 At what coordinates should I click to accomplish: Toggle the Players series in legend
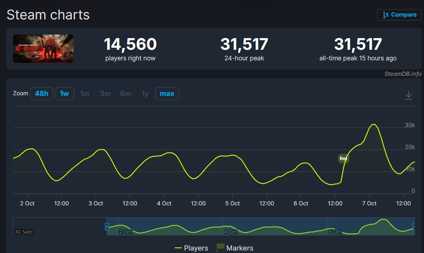(x=192, y=248)
